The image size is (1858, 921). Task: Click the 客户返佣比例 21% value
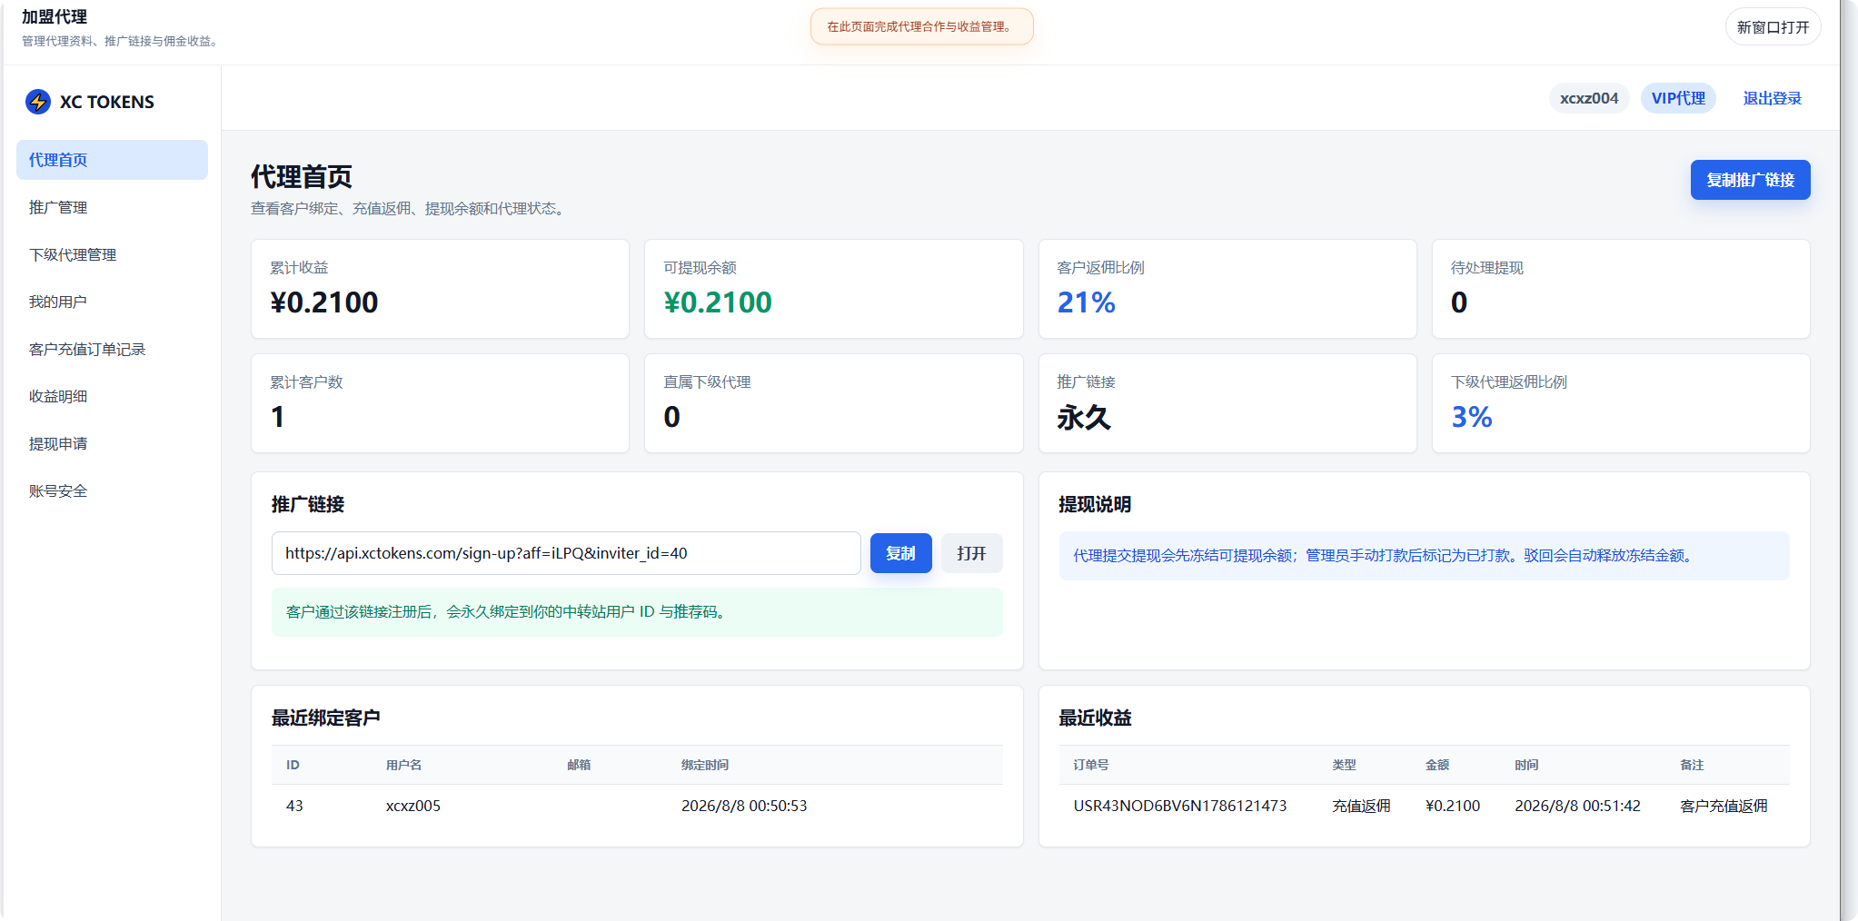(x=1086, y=302)
